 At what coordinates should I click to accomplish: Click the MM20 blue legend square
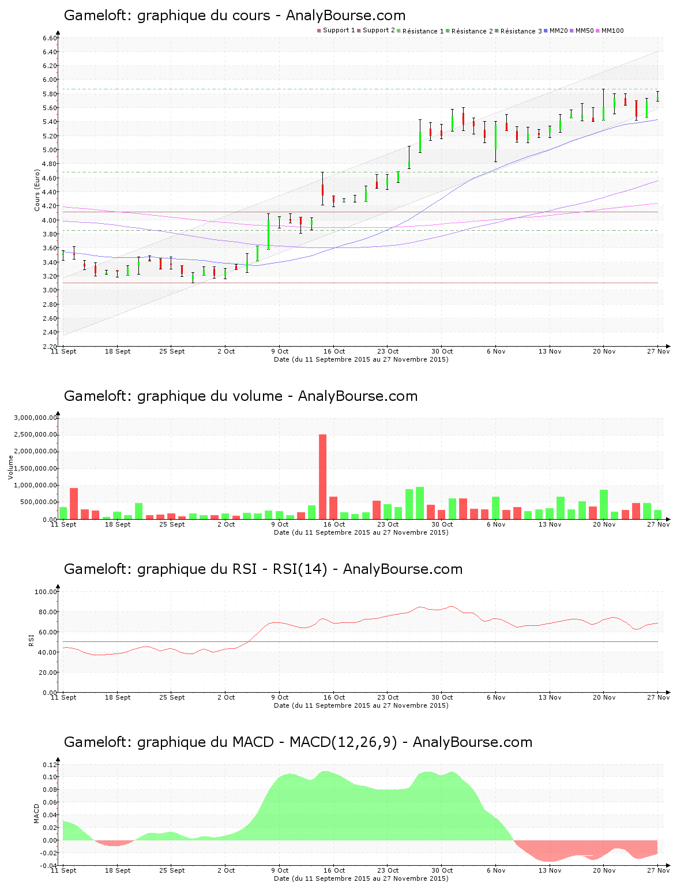pyautogui.click(x=546, y=31)
